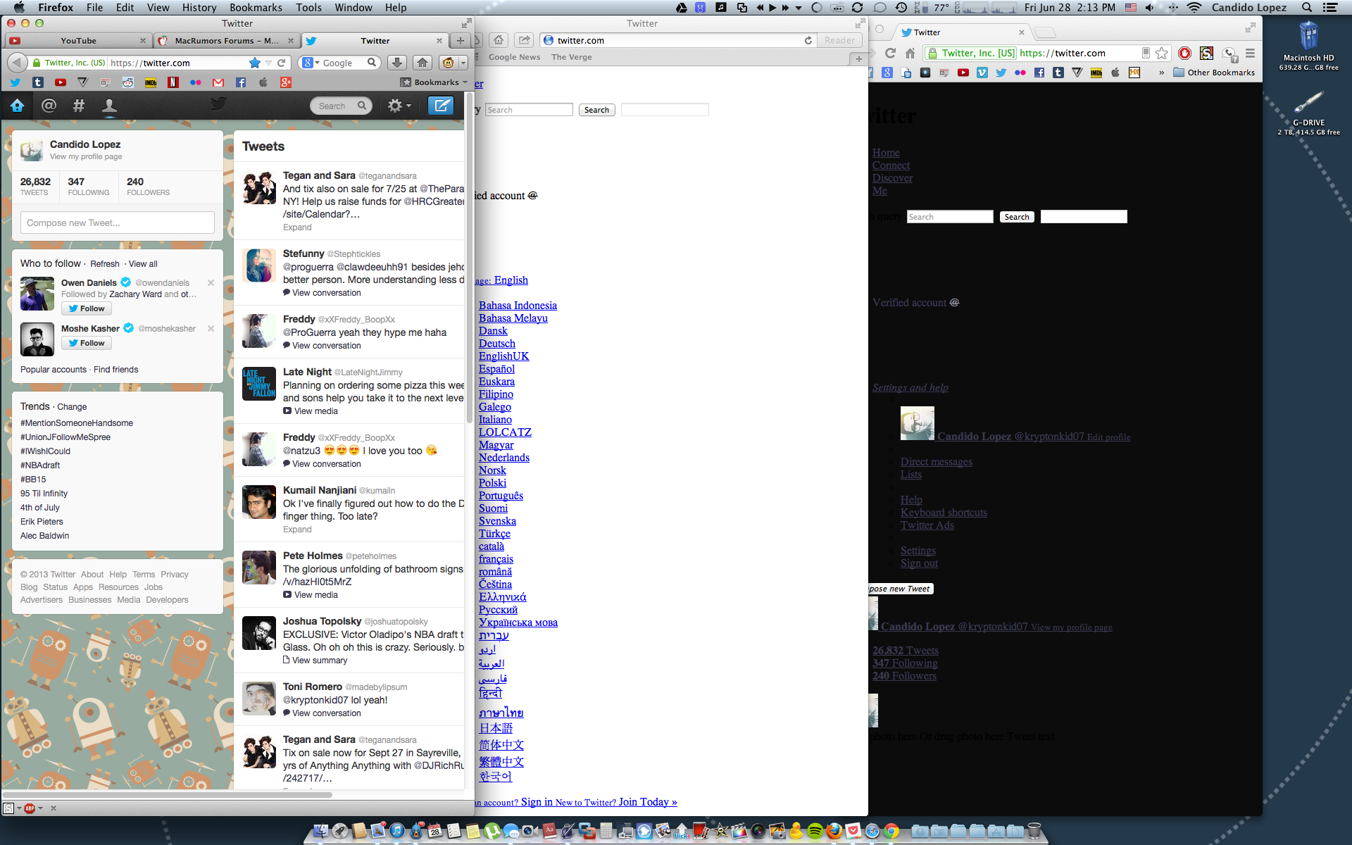Click Safari Reader button
The width and height of the screenshot is (1352, 845).
coord(839,40)
